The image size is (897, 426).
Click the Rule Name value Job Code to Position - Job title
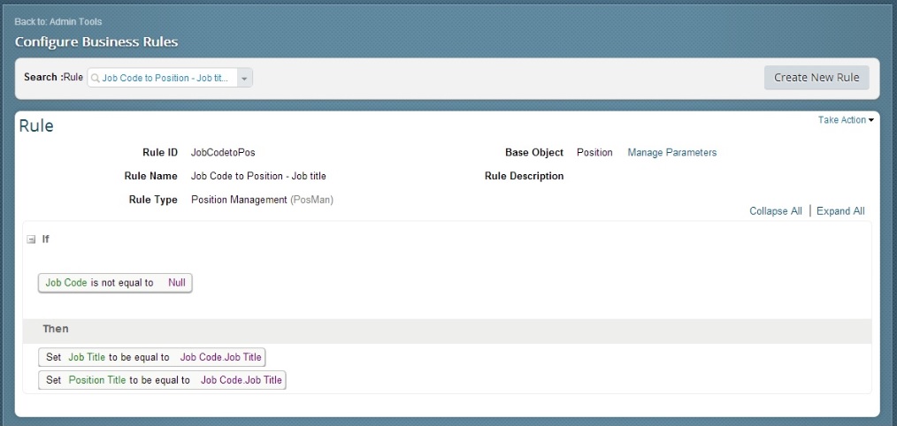coord(258,176)
